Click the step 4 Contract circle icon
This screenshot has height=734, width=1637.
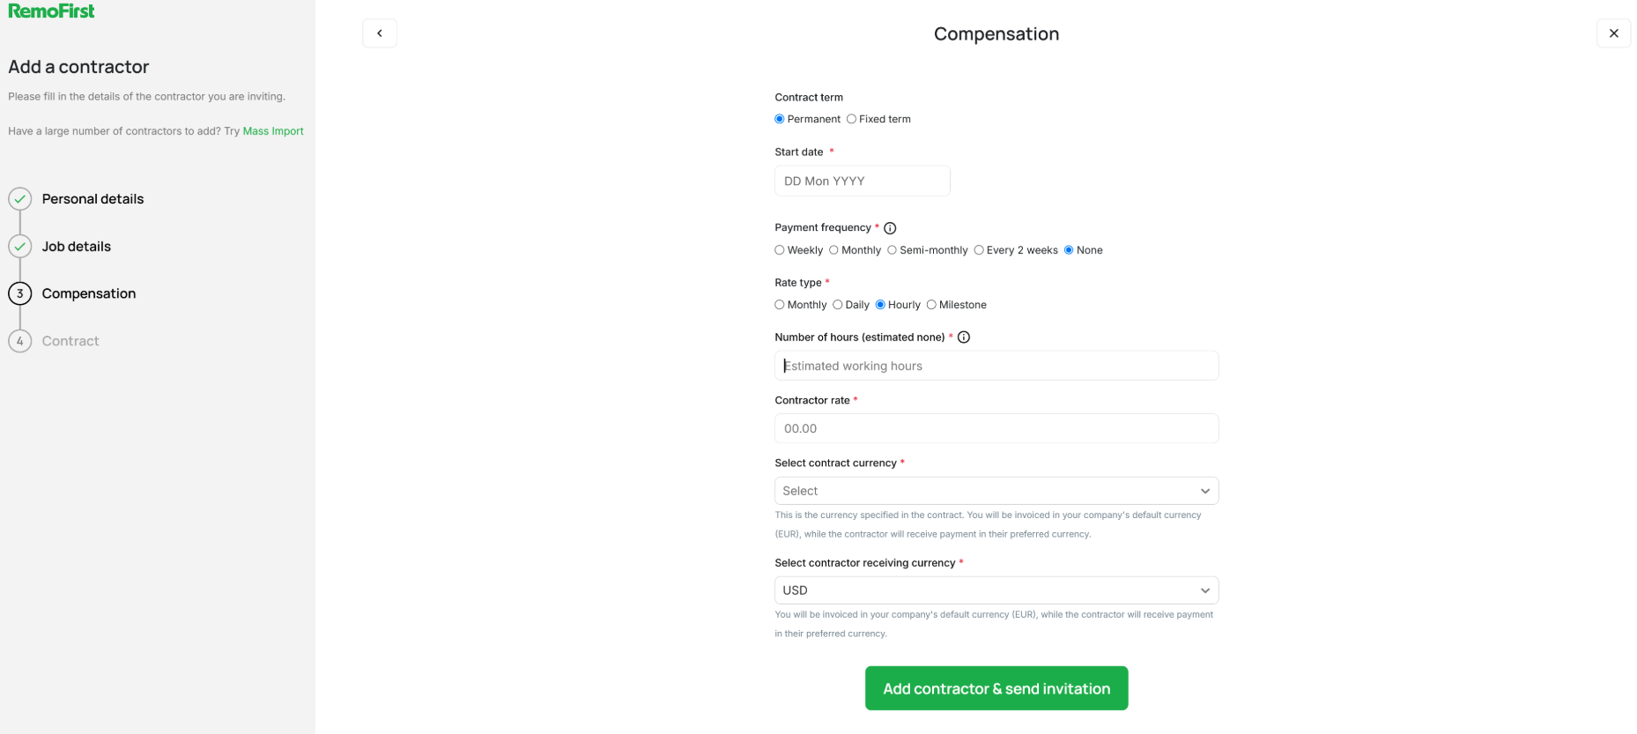click(x=20, y=341)
